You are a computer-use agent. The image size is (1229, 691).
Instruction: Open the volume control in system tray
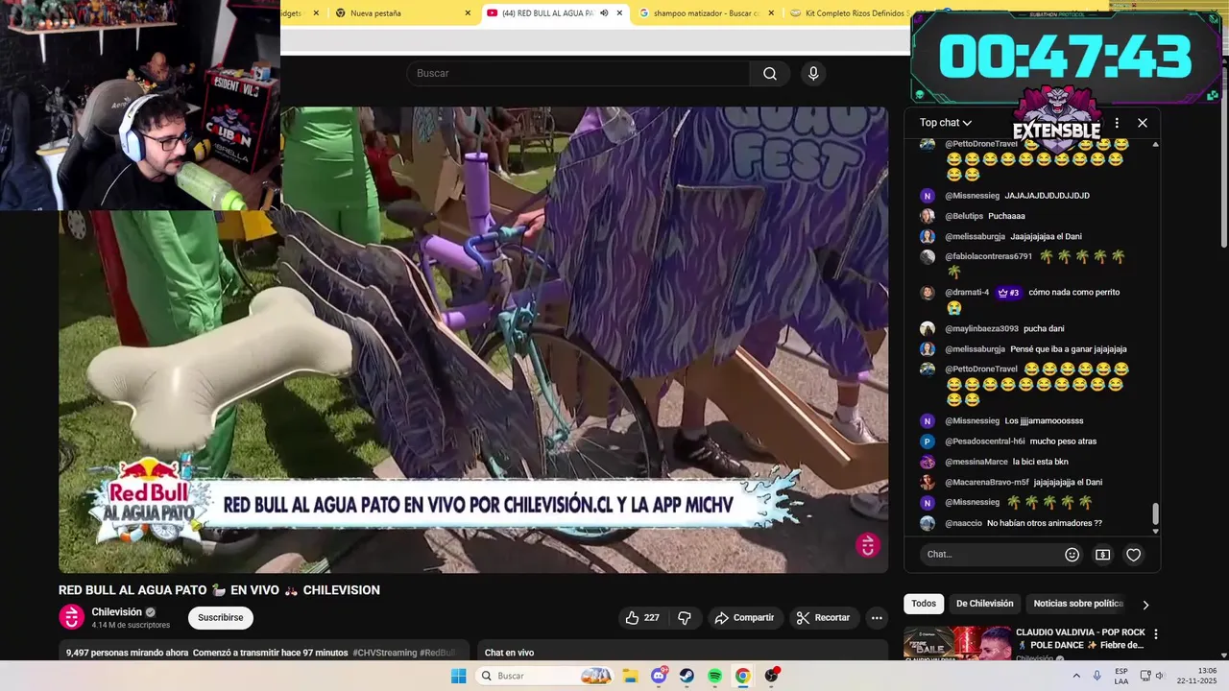point(1159,676)
